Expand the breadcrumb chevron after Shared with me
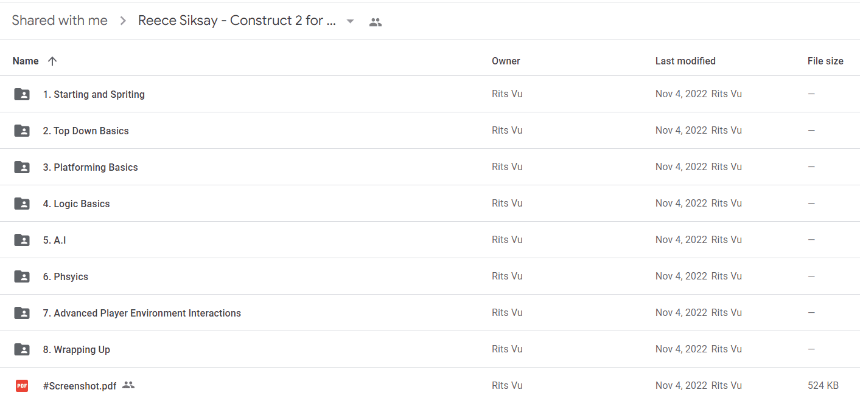This screenshot has height=401, width=860. 123,21
